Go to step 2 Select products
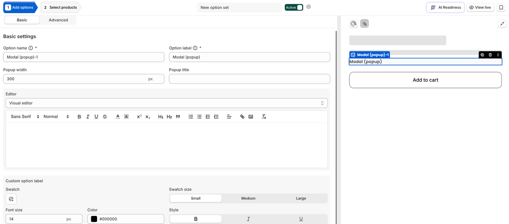This screenshot has width=509, height=224. [61, 8]
